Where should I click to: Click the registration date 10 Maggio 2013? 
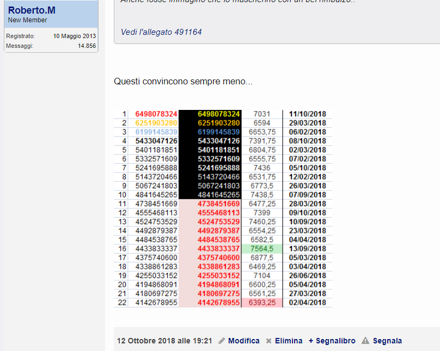(x=75, y=36)
